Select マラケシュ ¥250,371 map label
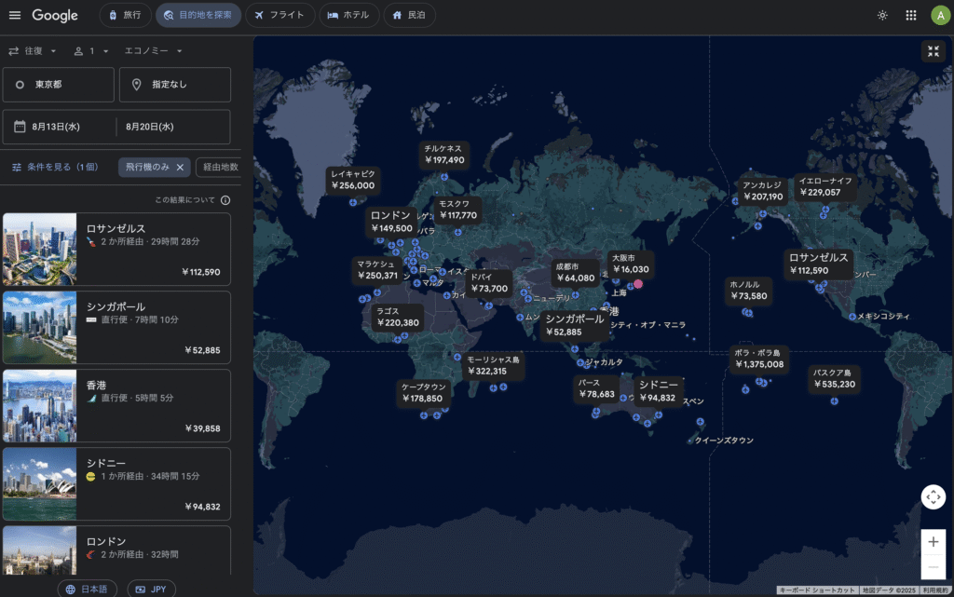 click(377, 270)
